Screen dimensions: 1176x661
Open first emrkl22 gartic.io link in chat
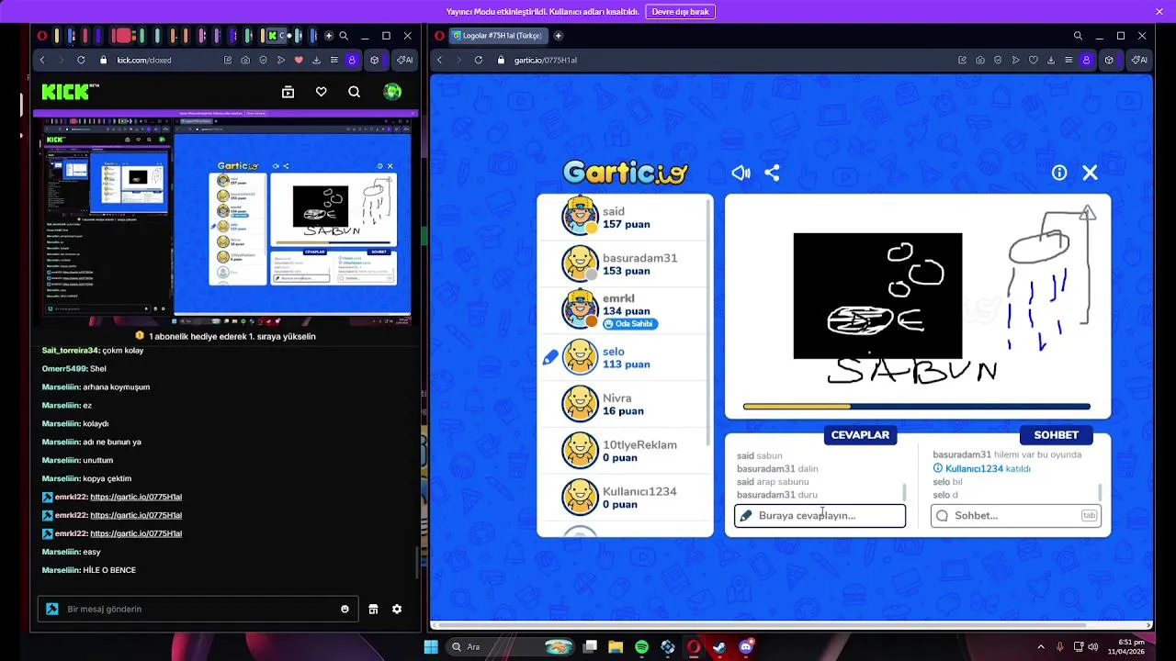136,497
